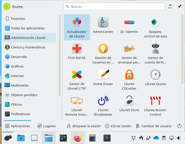Open Actualizador de LliureX app
185x144 pixels.
point(77,27)
